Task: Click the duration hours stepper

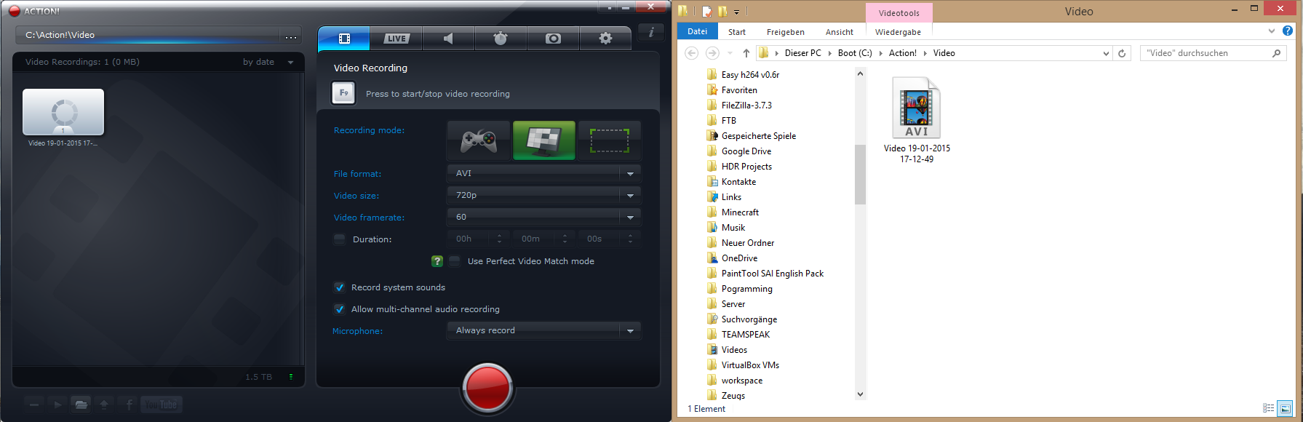Action: click(x=499, y=239)
